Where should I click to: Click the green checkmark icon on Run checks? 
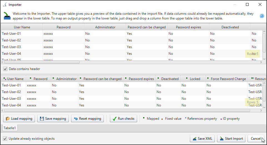(115, 119)
